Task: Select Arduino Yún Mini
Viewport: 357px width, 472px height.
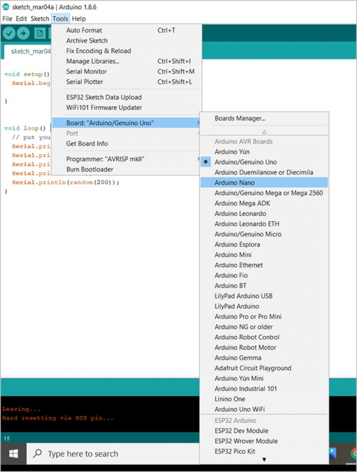Action: click(x=264, y=378)
